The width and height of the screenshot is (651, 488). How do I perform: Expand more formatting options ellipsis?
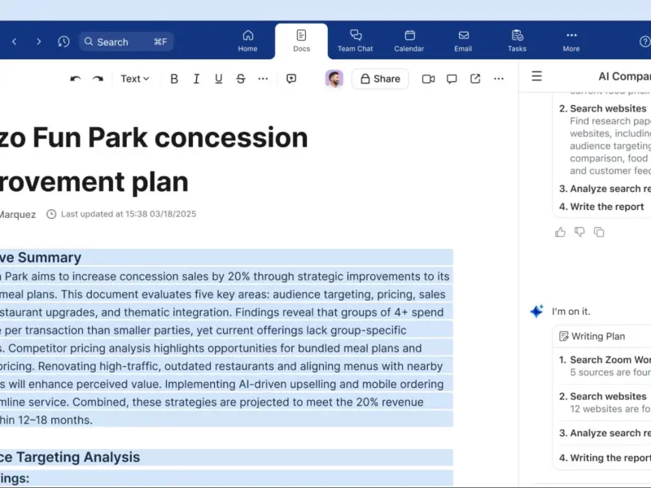pos(263,79)
